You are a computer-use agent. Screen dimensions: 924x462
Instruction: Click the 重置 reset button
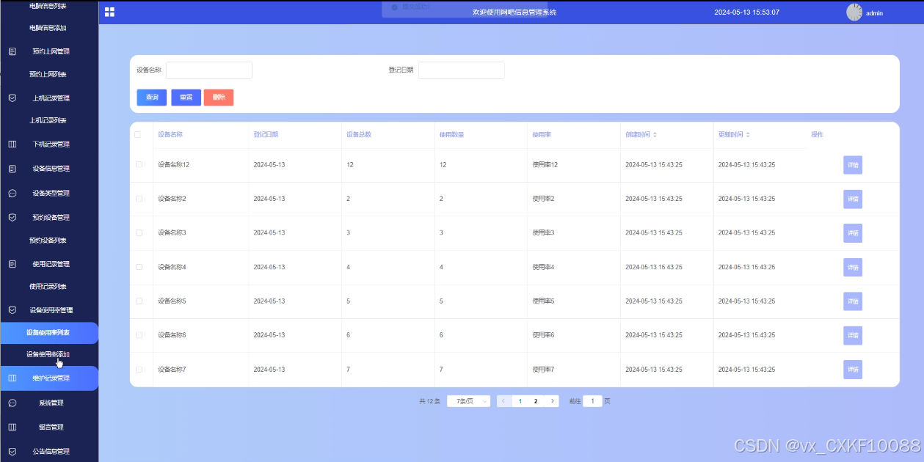[186, 98]
